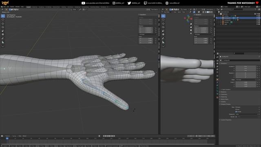Select the Rotate tool in left viewport

click(3, 27)
